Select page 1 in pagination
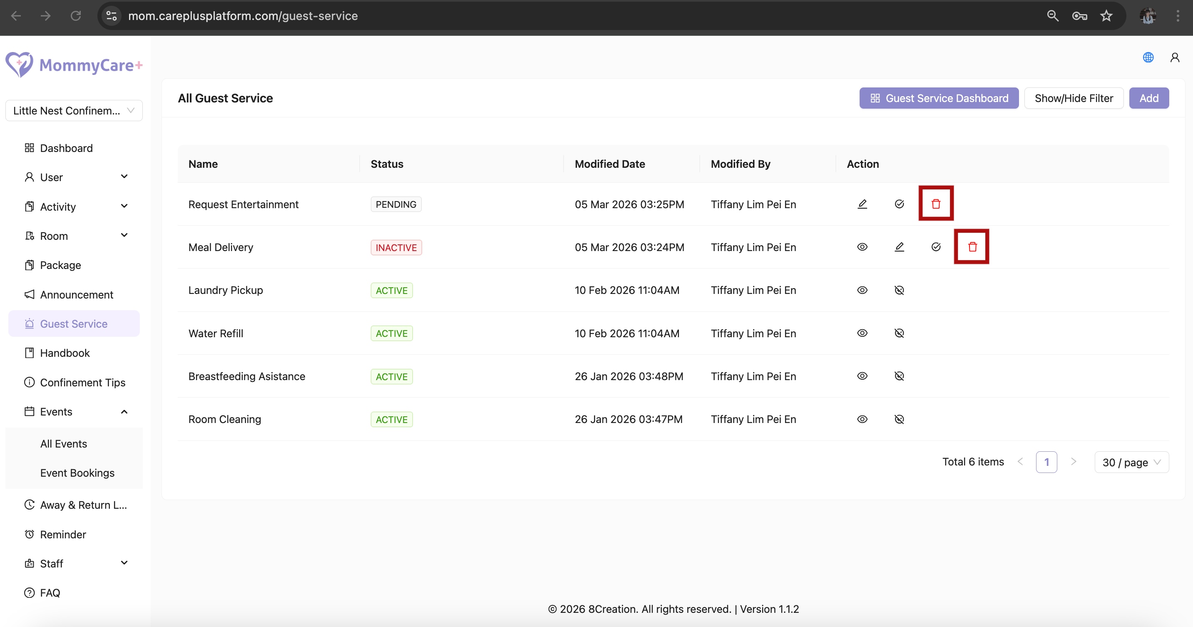The height and width of the screenshot is (627, 1193). point(1046,462)
